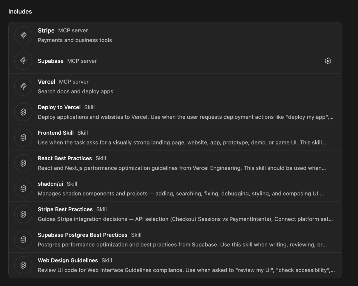Open the Vercel row title

tap(47, 82)
